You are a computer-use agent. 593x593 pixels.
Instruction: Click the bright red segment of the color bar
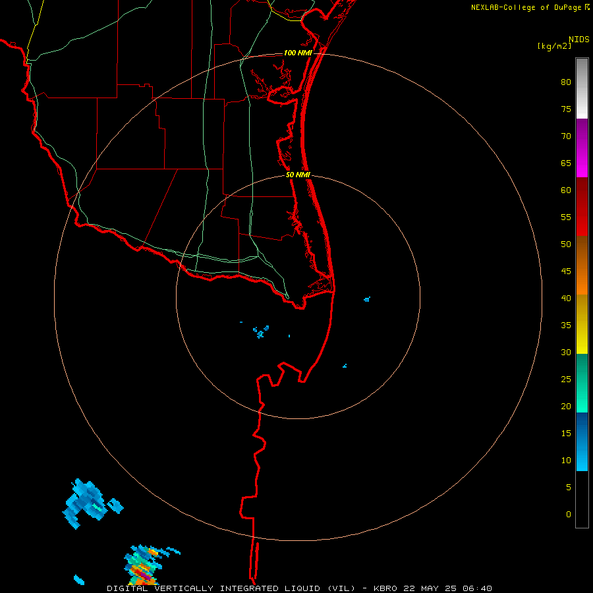pyautogui.click(x=582, y=206)
